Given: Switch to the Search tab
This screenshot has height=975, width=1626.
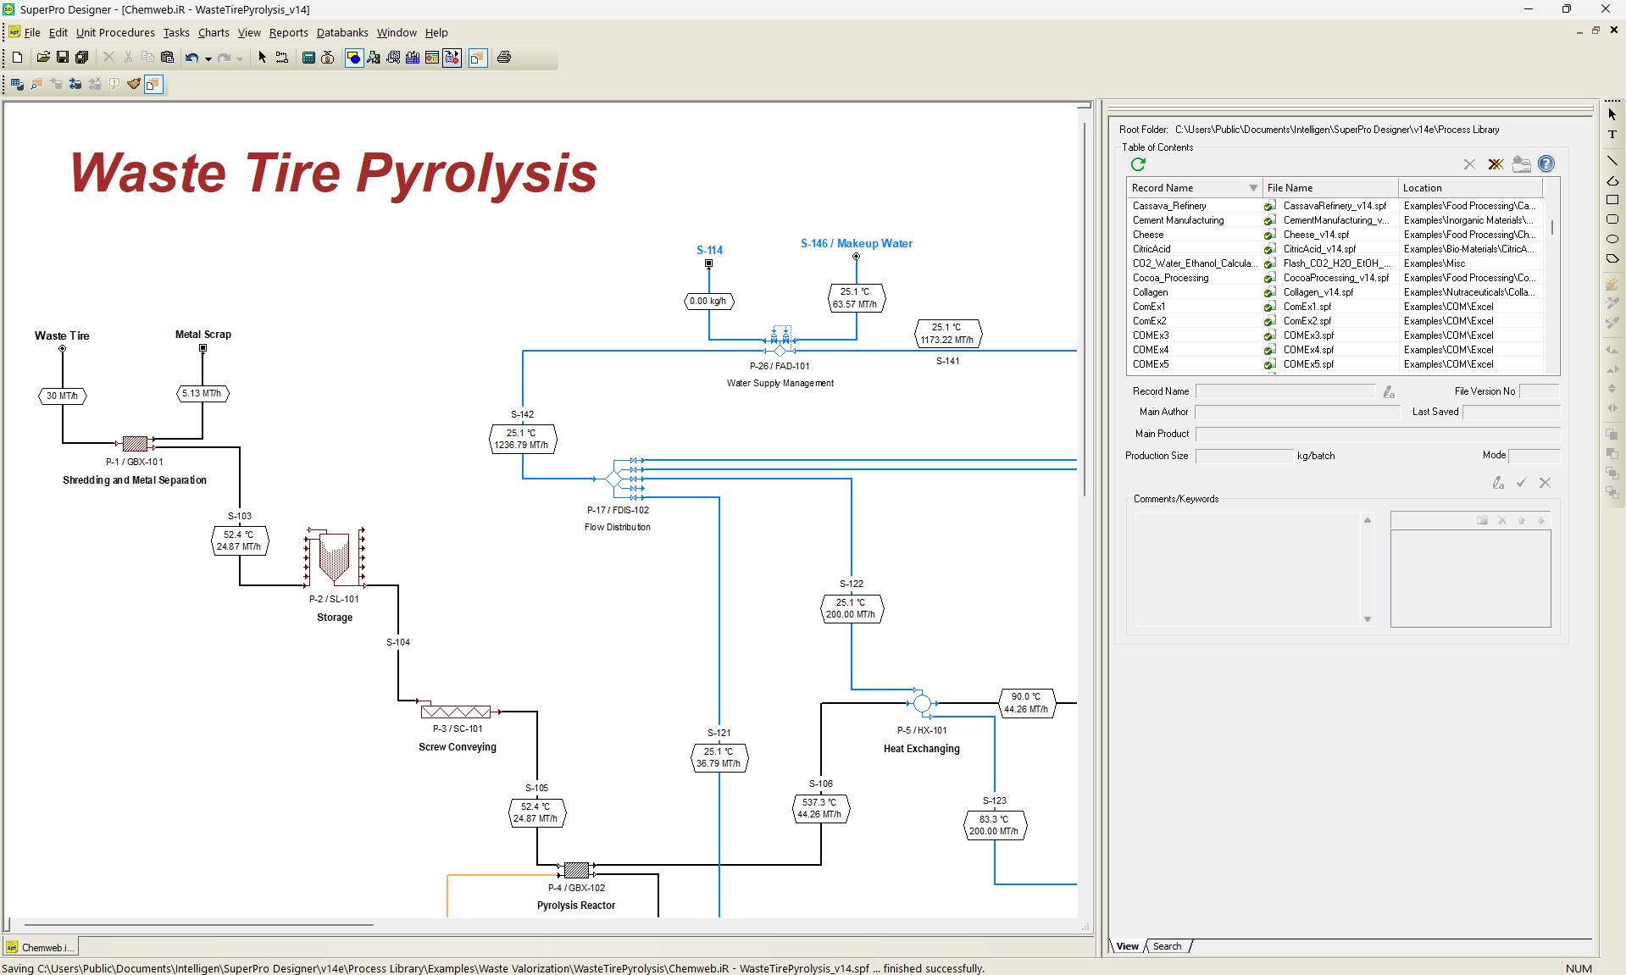Looking at the screenshot, I should 1167,946.
